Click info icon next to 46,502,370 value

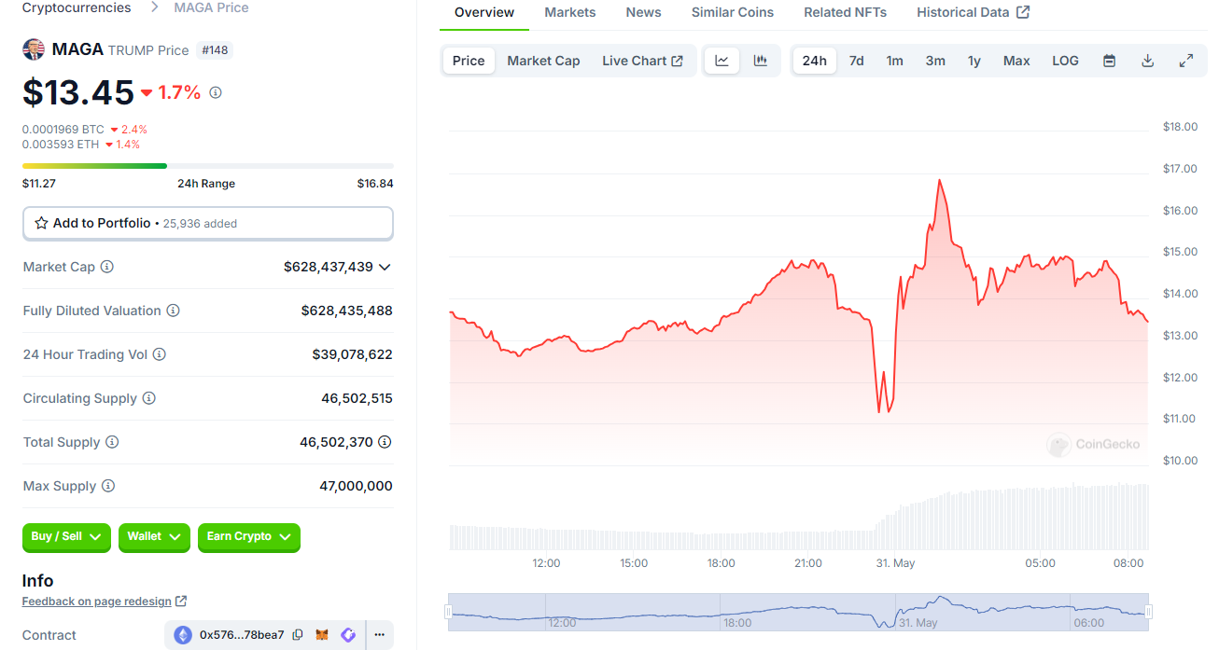pos(385,442)
